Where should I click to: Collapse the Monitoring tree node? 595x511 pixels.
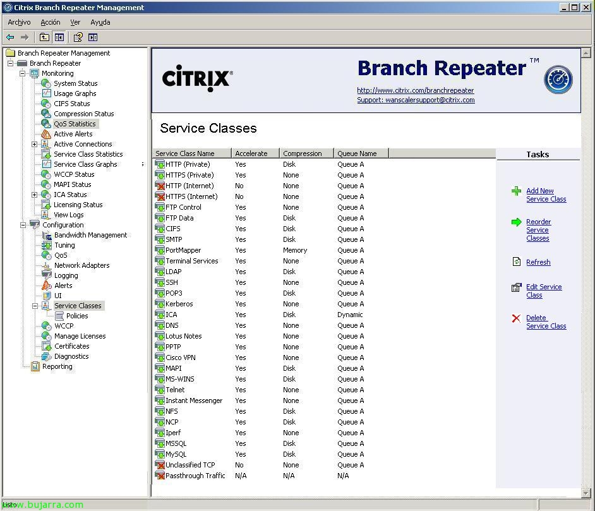[x=23, y=73]
